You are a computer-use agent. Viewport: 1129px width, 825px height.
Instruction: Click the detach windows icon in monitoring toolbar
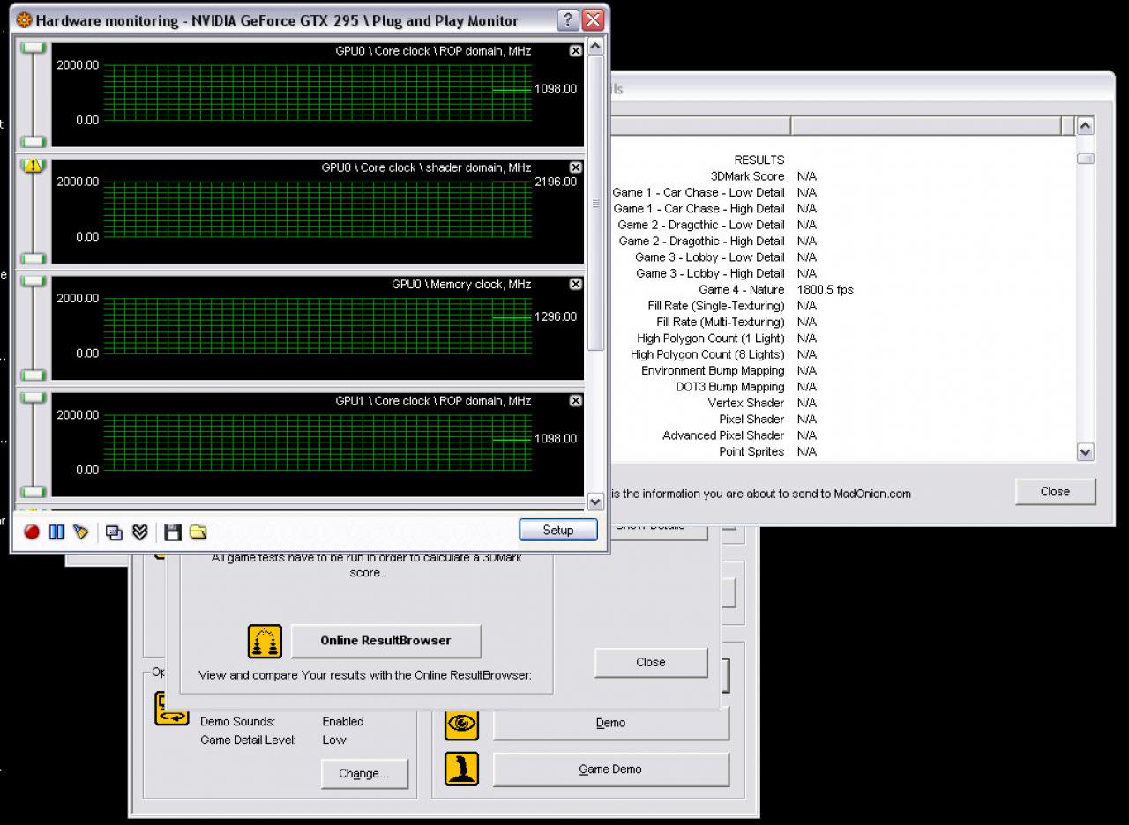(x=114, y=531)
